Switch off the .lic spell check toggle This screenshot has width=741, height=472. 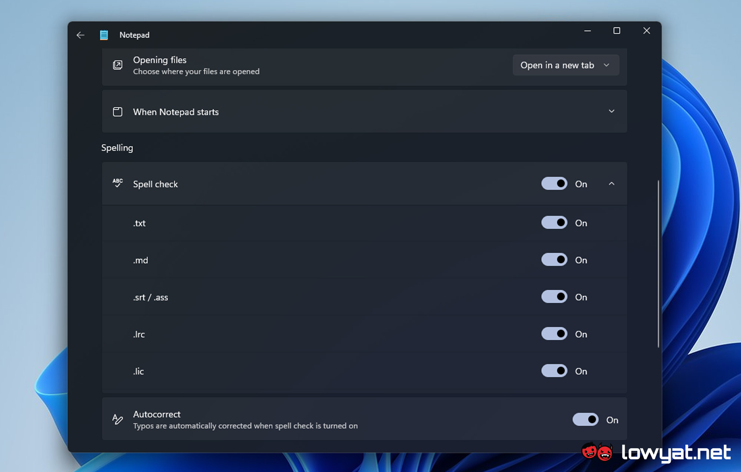click(x=554, y=371)
